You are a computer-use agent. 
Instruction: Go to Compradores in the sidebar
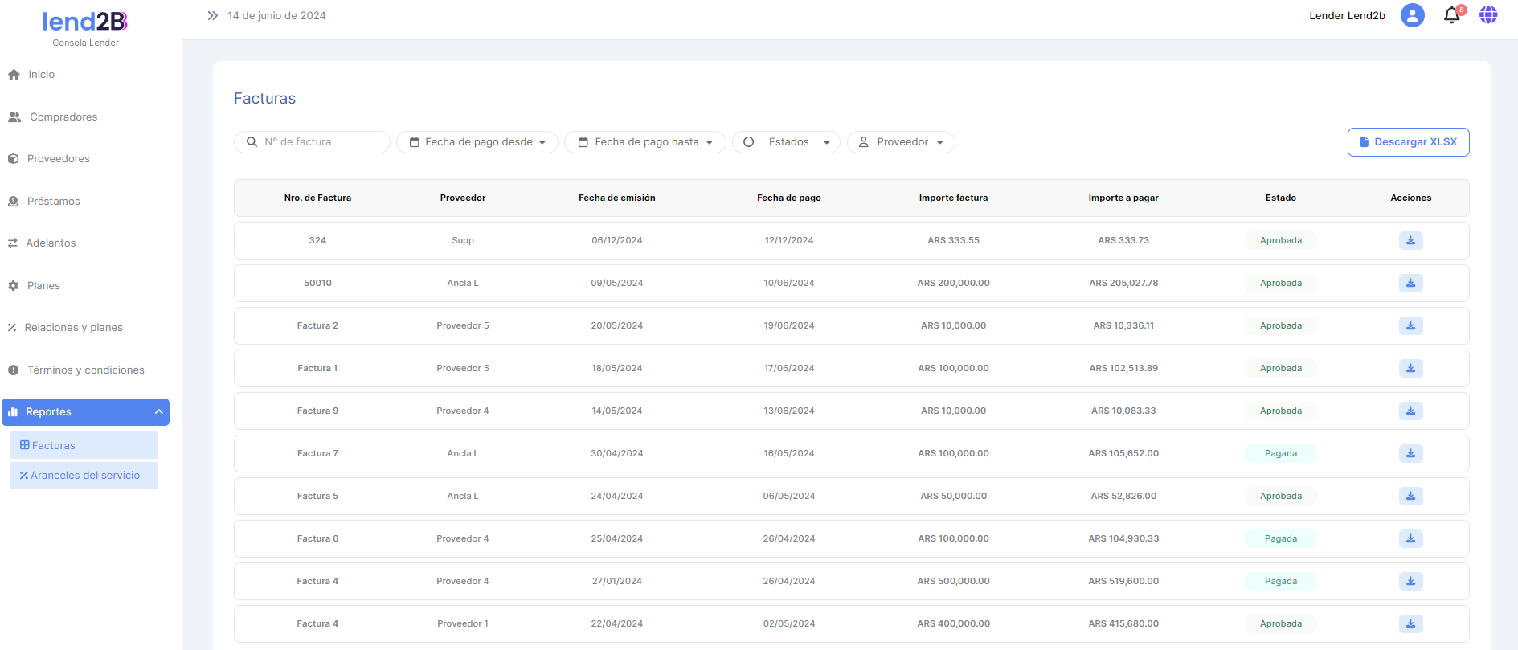63,117
